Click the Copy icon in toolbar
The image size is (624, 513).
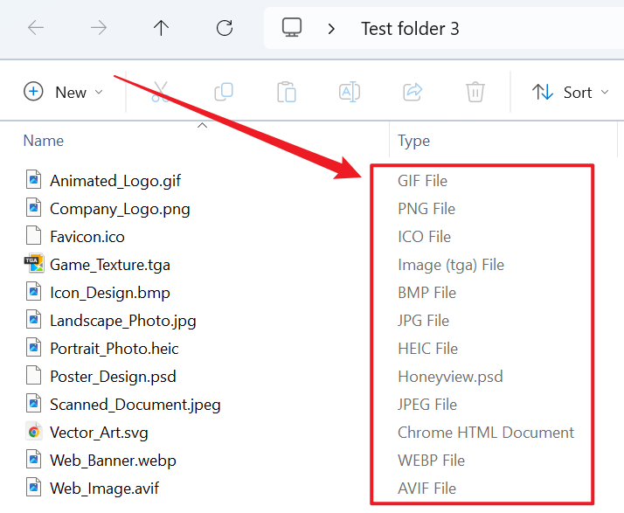(224, 92)
